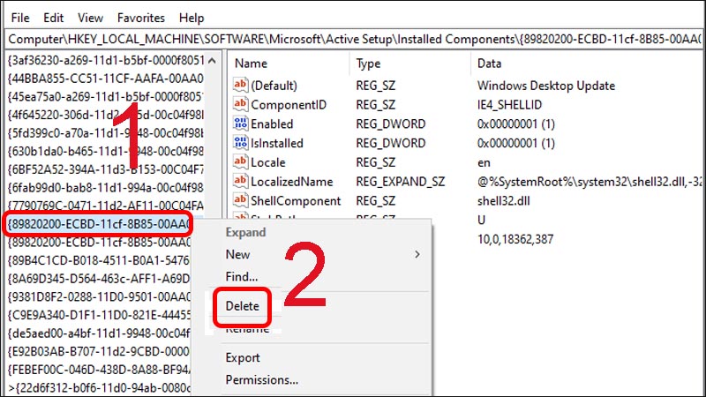Open the Favorites menu

pos(141,18)
